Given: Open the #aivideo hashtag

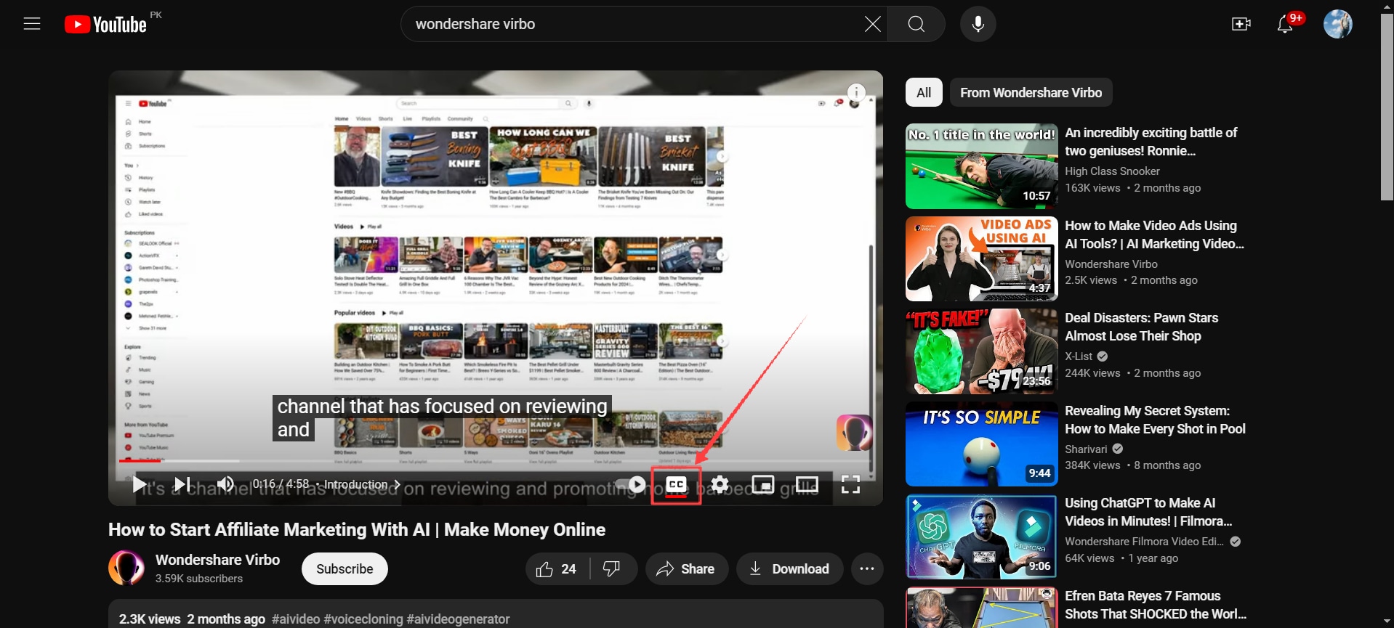Looking at the screenshot, I should [x=296, y=619].
